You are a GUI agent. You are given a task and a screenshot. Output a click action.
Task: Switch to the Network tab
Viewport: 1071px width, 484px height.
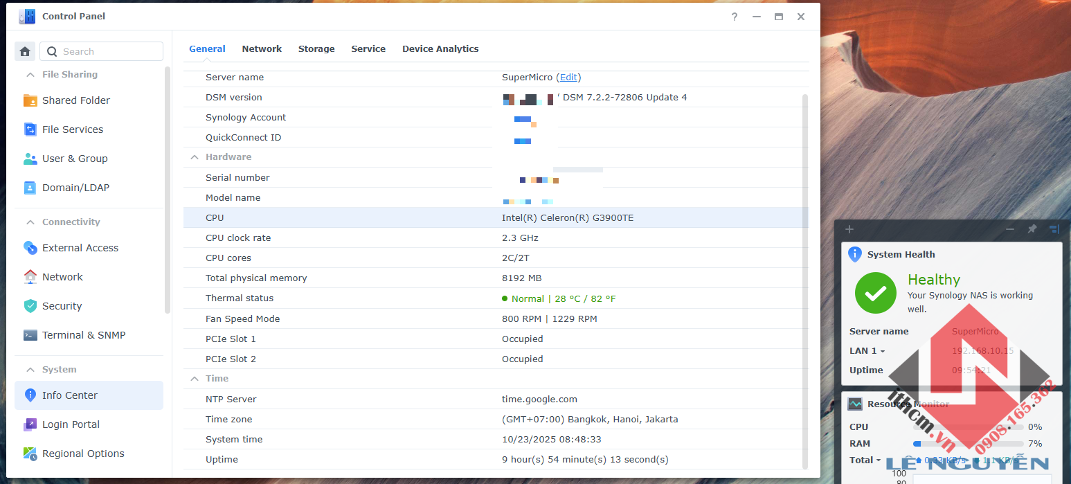click(x=262, y=49)
